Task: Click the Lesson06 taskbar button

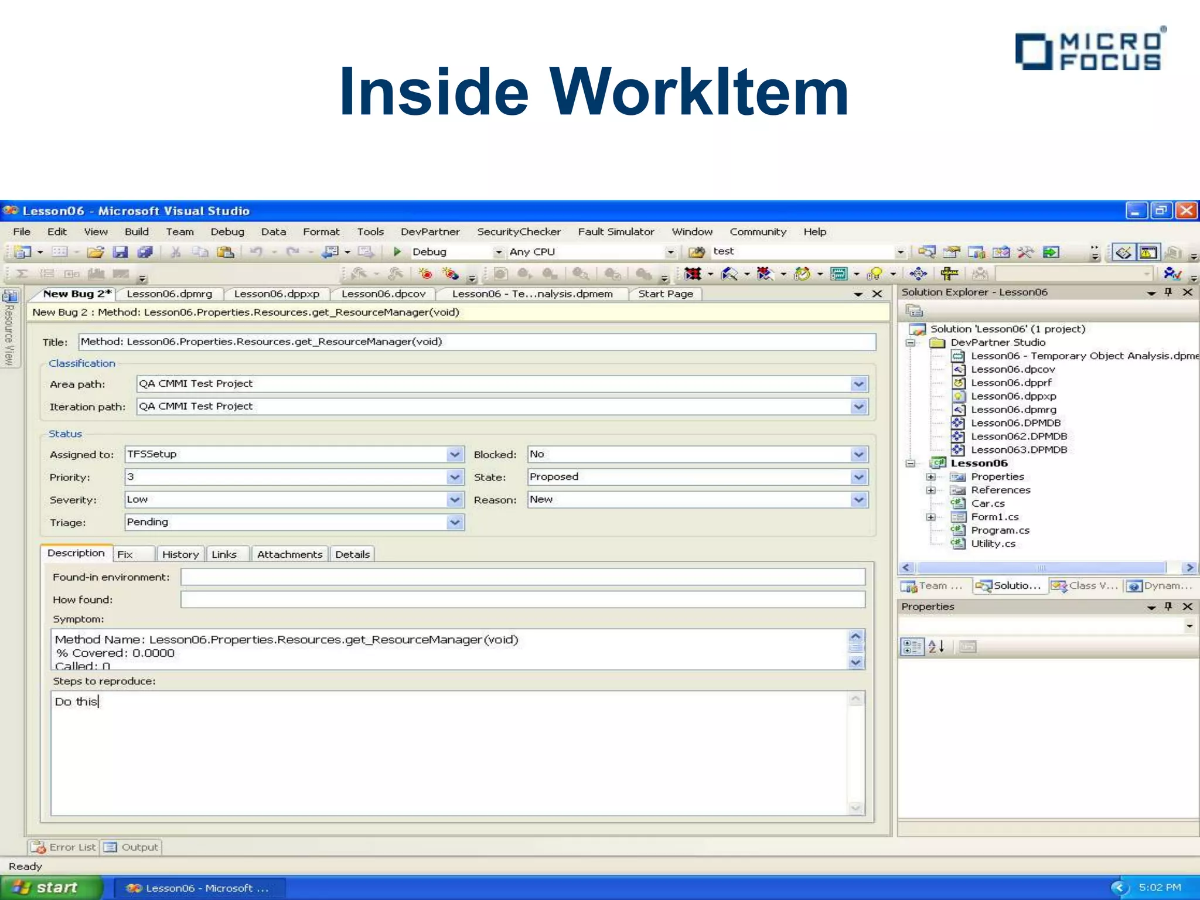Action: 199,888
